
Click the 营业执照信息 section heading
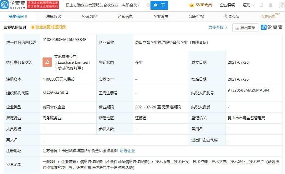[15, 27]
